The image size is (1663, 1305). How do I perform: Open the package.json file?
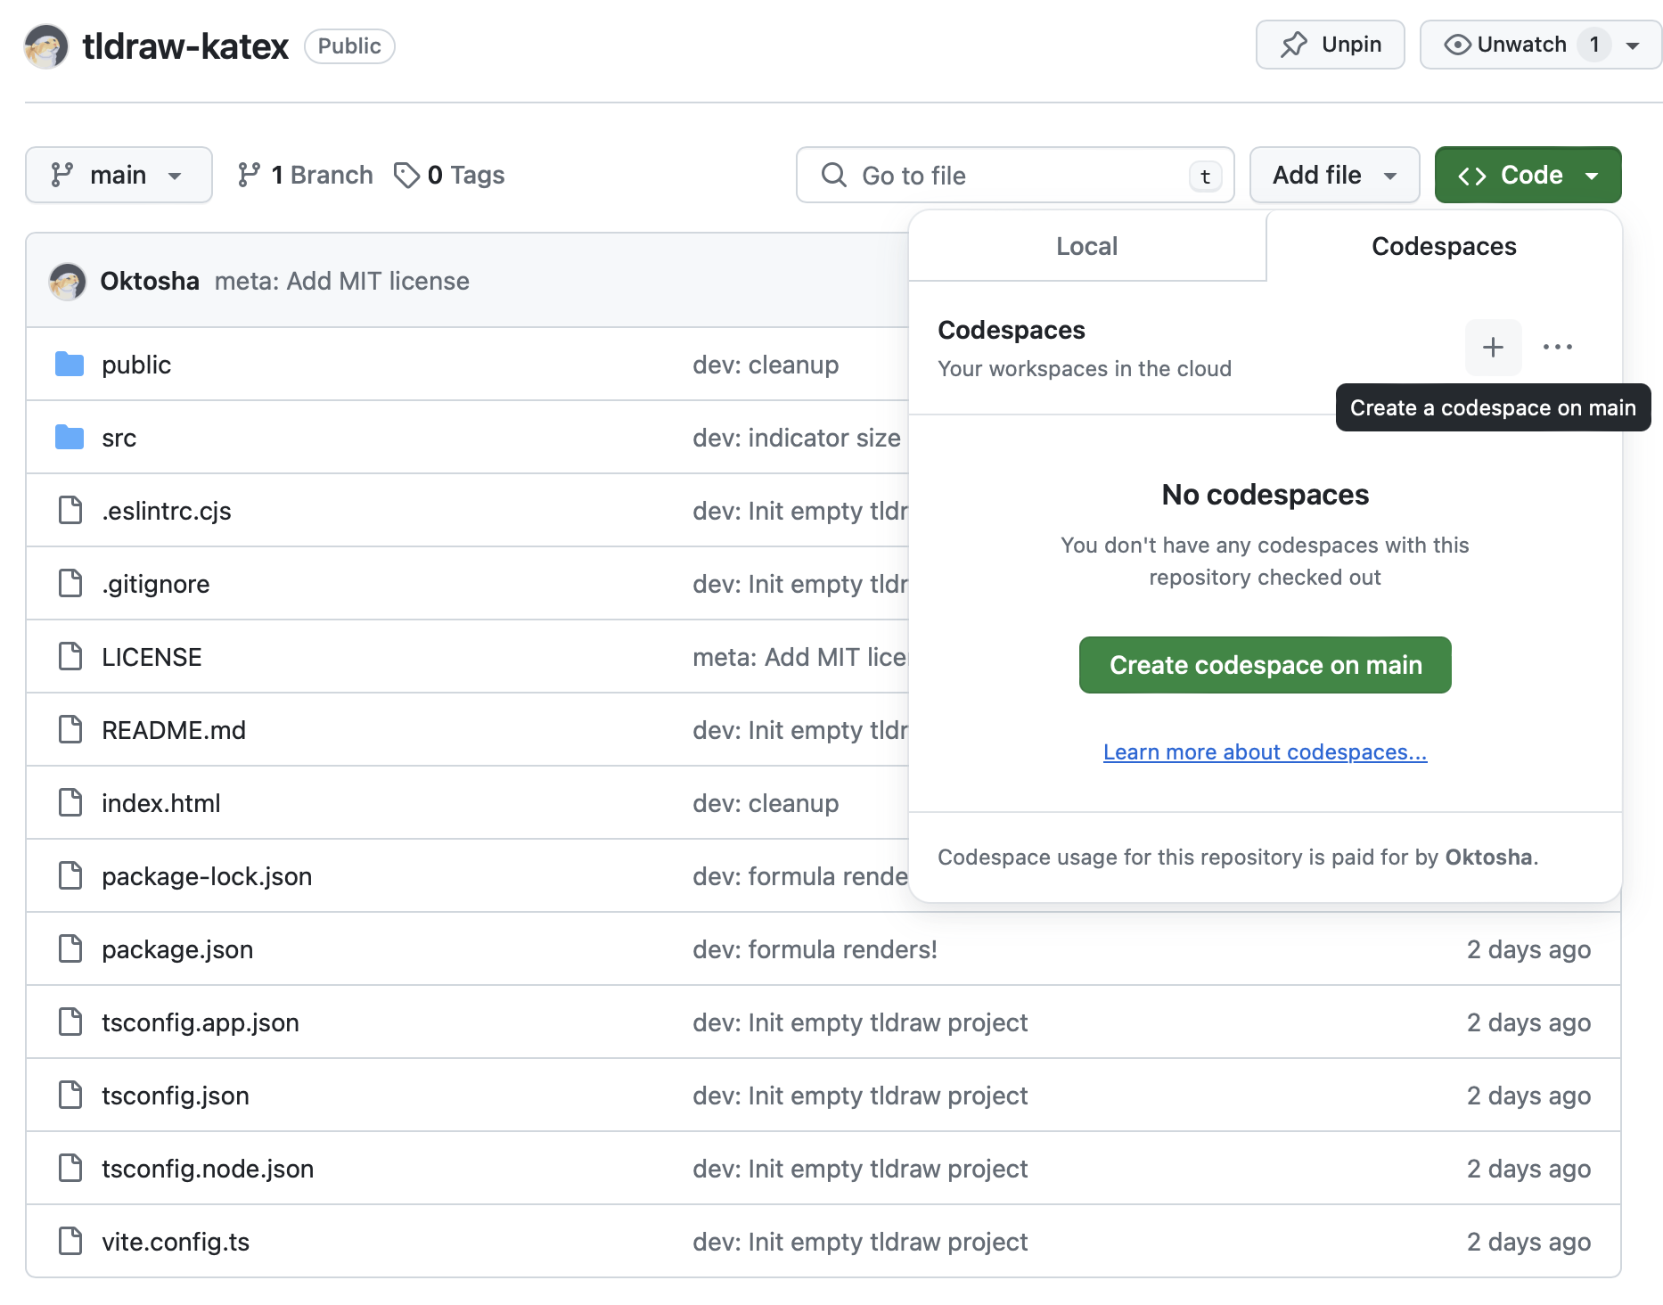tap(177, 950)
